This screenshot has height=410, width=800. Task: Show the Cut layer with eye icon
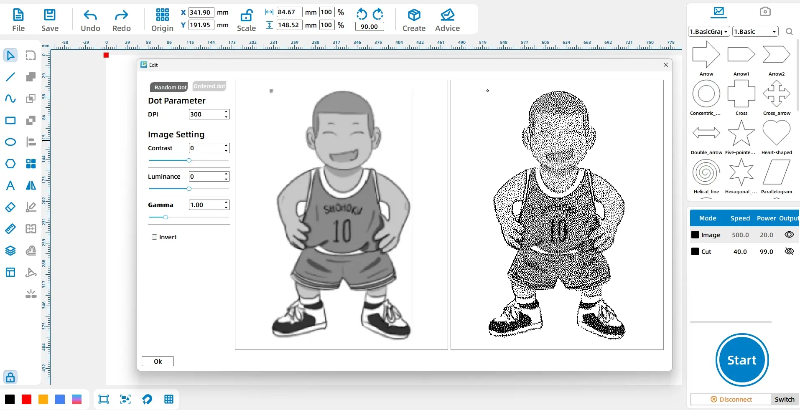(x=789, y=251)
